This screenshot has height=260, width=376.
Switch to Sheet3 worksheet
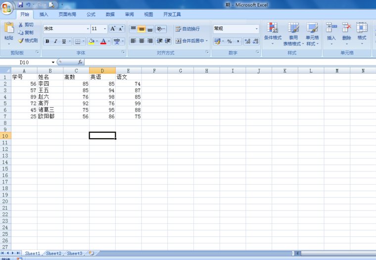75,253
